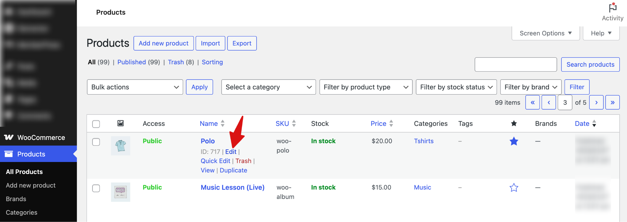Click the Apply bulk action button

(199, 87)
